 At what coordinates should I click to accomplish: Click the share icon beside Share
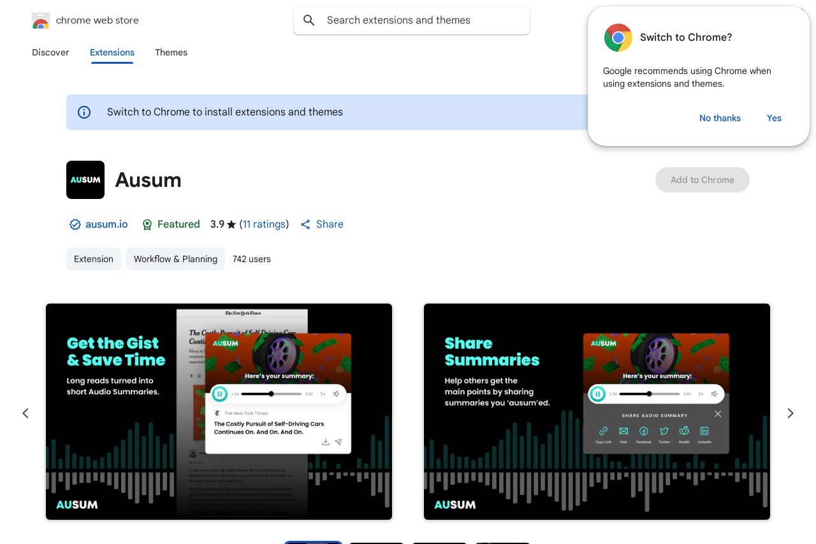[305, 224]
